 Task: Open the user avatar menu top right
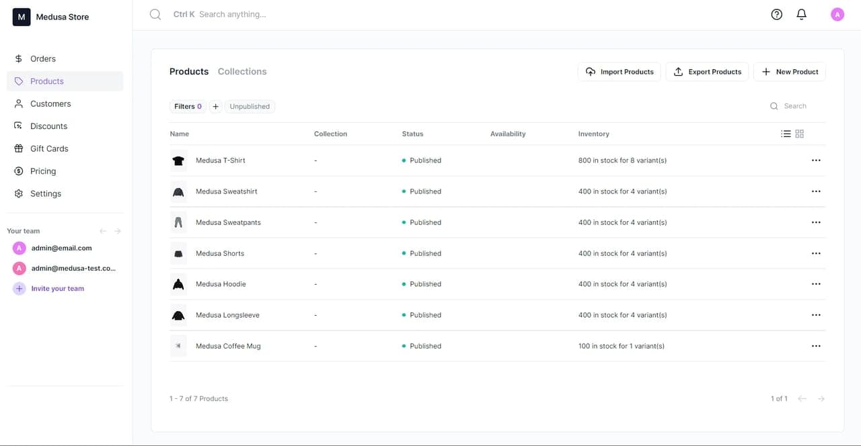point(837,14)
